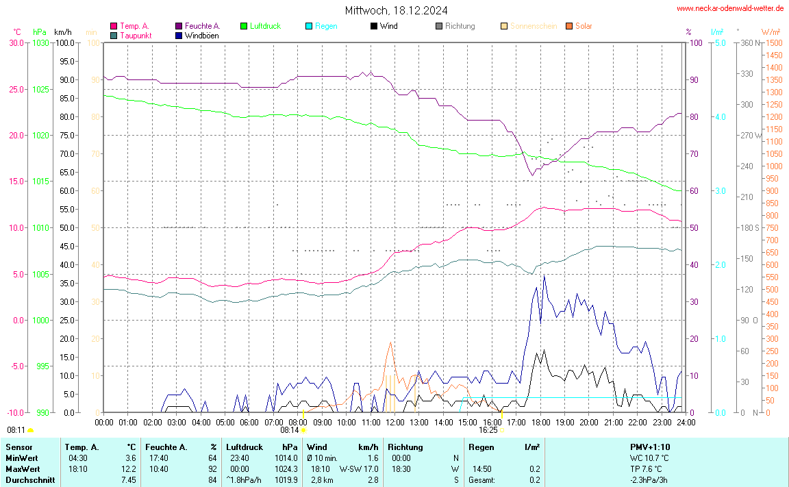Click the Durchschnitt row label
The width and height of the screenshot is (789, 487).
pos(30,479)
